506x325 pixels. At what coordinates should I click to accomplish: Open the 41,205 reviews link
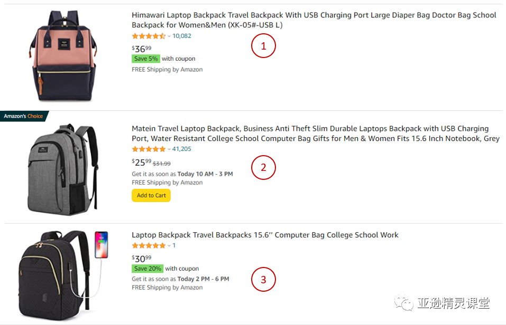pyautogui.click(x=182, y=149)
